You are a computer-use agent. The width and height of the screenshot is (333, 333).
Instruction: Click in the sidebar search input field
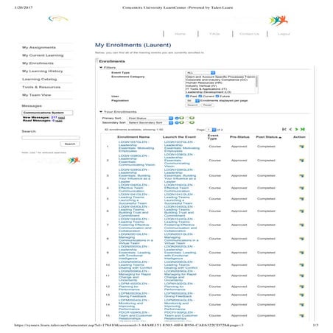(x=51, y=138)
